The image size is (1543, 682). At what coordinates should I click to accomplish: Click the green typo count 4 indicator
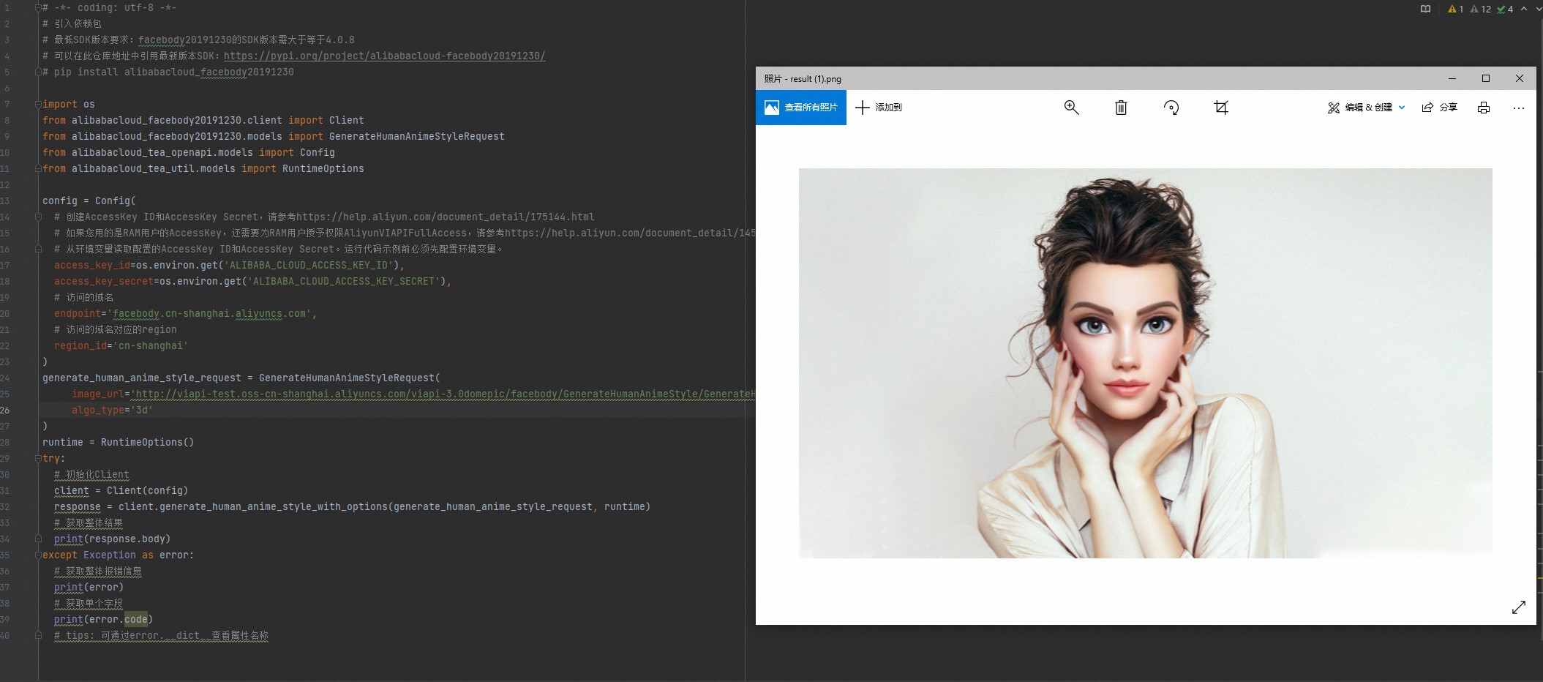[1505, 9]
